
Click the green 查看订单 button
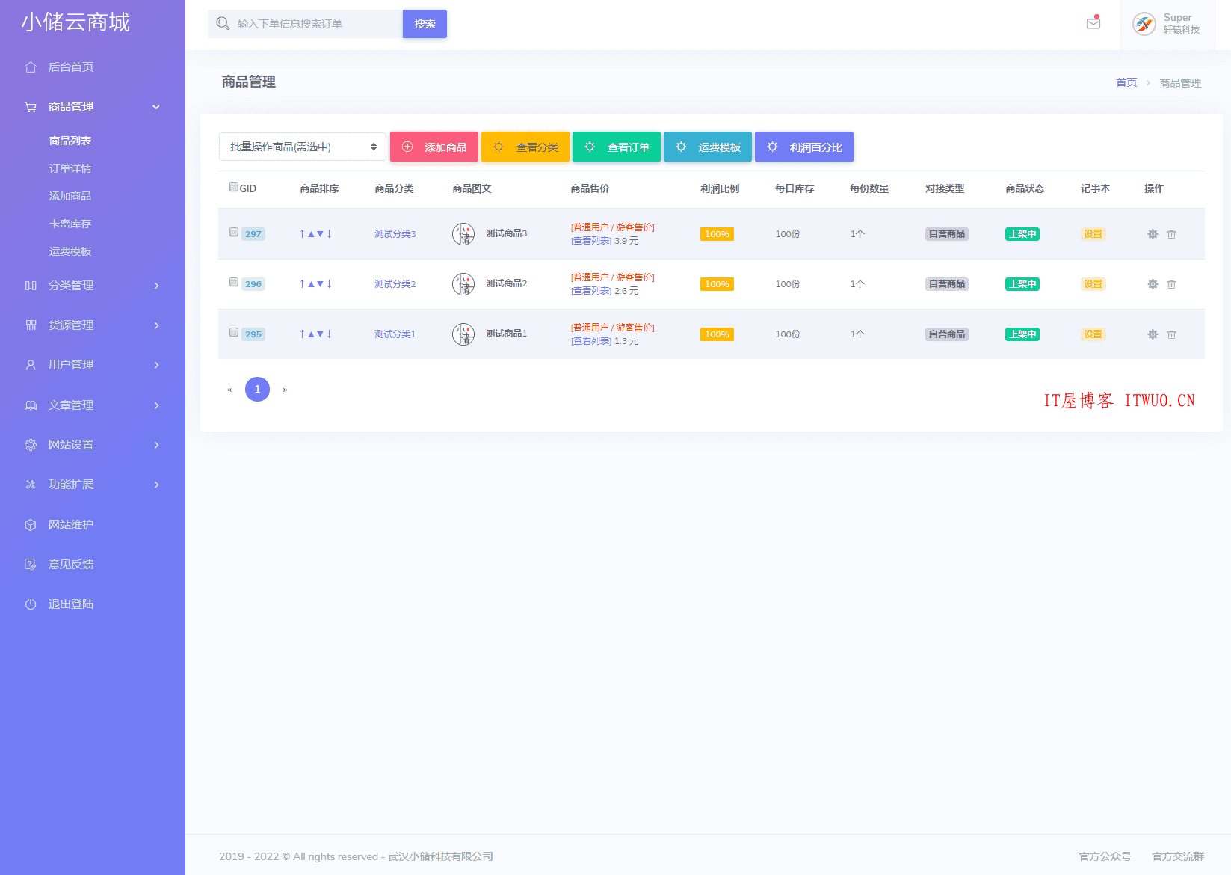click(x=617, y=147)
